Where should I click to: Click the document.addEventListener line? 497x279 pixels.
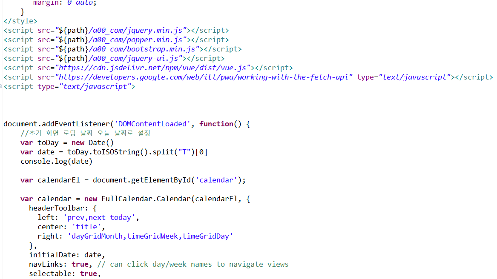click(x=127, y=124)
